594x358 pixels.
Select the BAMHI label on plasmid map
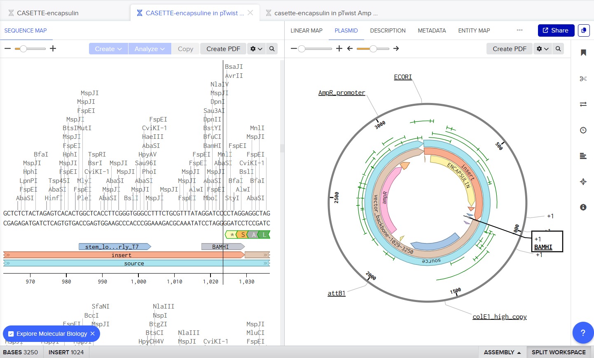[x=543, y=247]
